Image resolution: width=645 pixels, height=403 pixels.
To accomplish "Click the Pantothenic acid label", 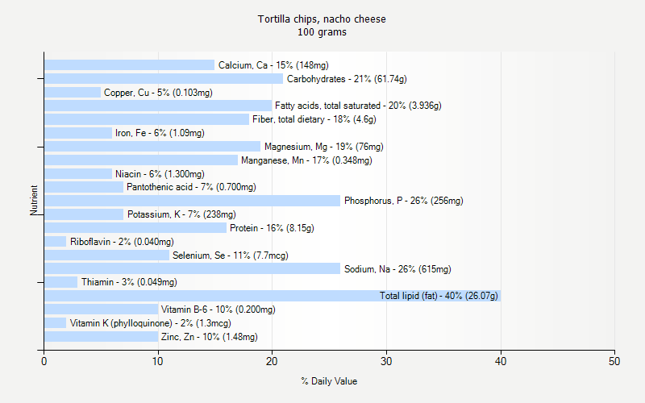I will 191,187.
